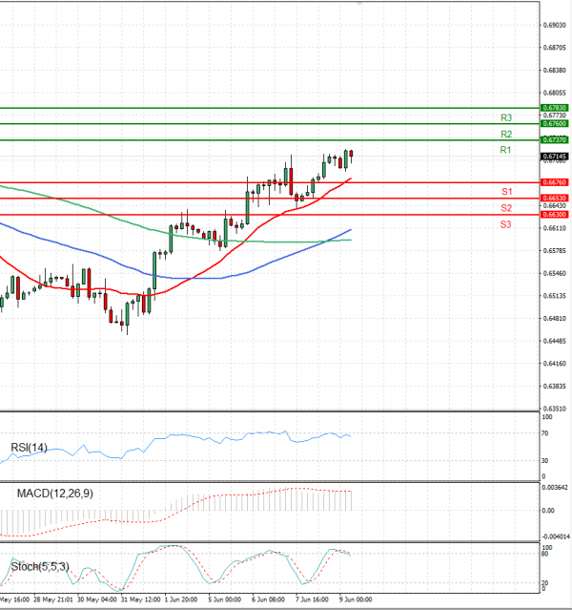Click the 0.68705 price axis value

555,48
